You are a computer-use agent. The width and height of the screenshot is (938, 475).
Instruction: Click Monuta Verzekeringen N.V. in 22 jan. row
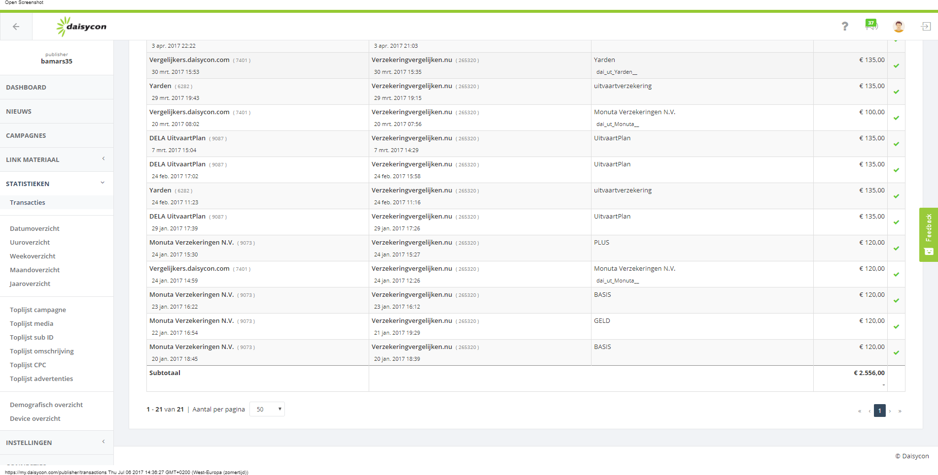(191, 321)
